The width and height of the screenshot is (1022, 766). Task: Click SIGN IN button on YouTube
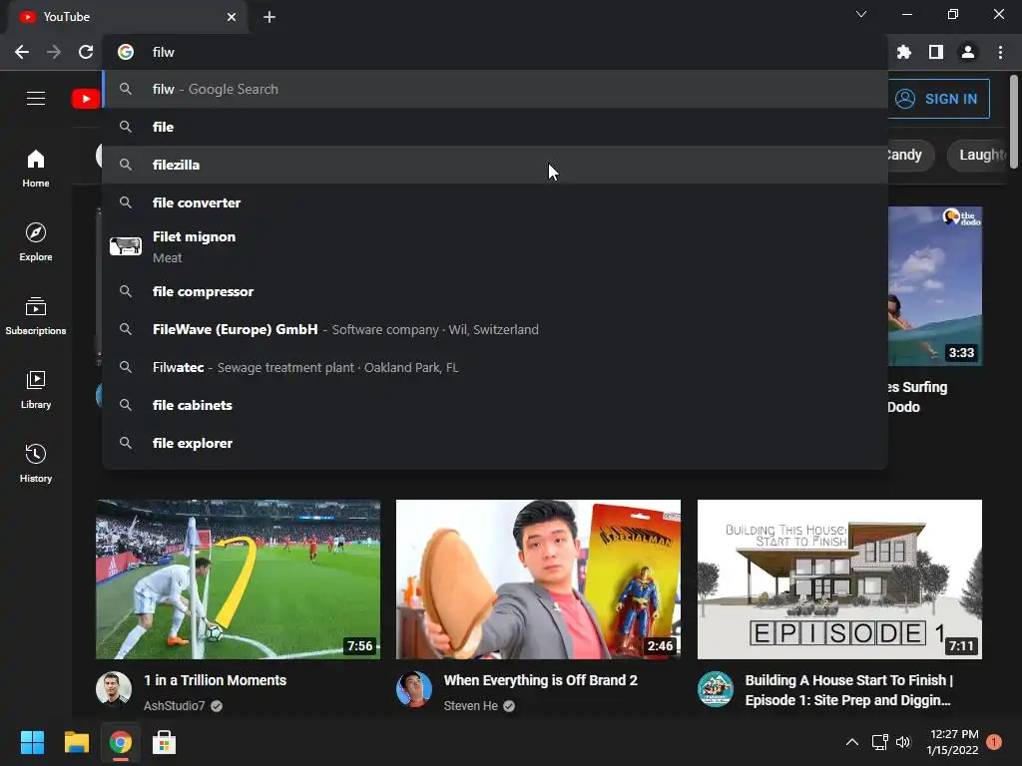[x=938, y=99]
